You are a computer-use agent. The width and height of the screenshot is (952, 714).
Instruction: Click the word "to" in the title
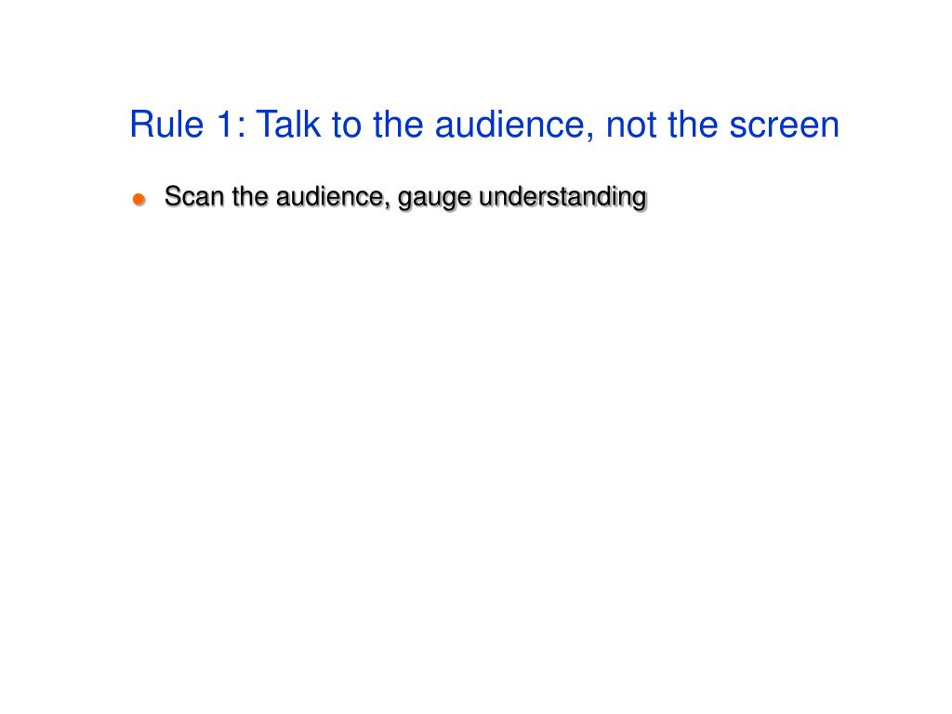(x=346, y=126)
